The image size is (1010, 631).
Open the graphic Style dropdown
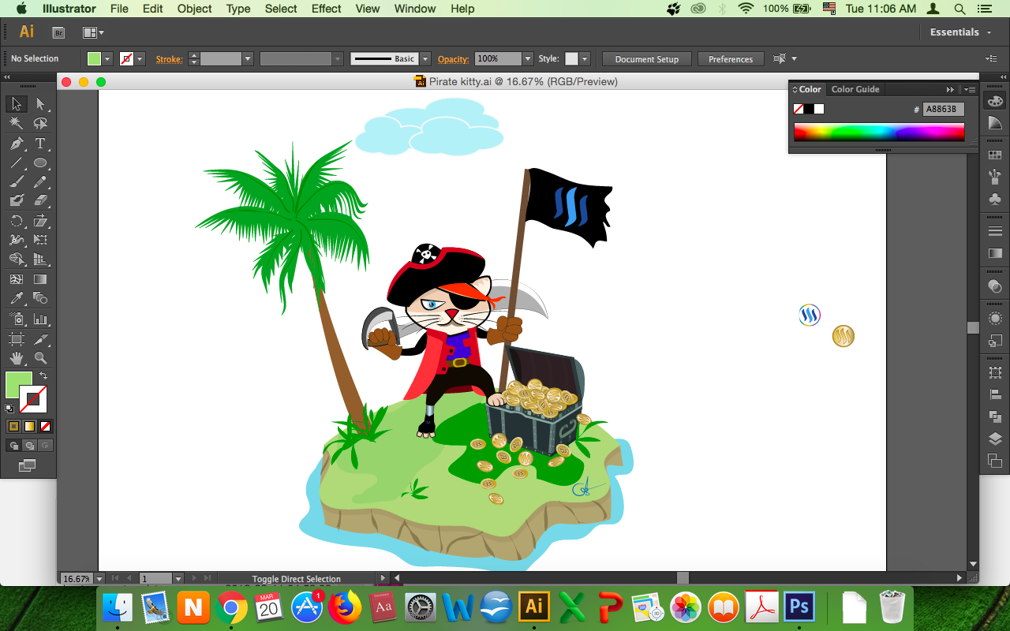pyautogui.click(x=584, y=59)
